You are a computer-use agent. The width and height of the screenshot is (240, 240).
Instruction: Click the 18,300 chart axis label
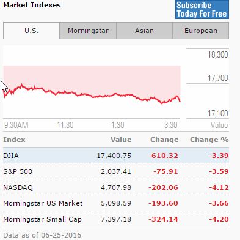[218, 54]
